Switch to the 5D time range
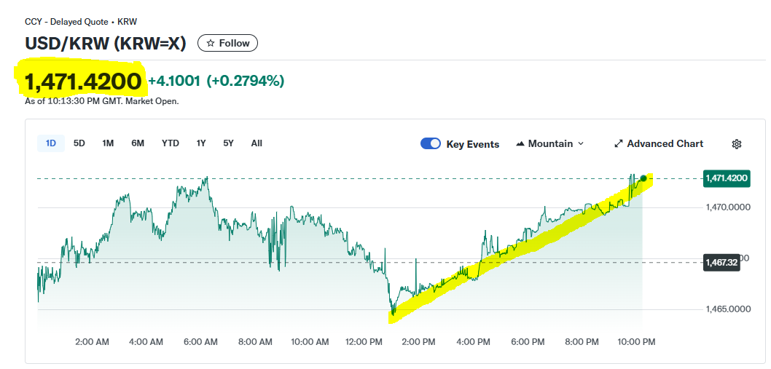 [79, 143]
